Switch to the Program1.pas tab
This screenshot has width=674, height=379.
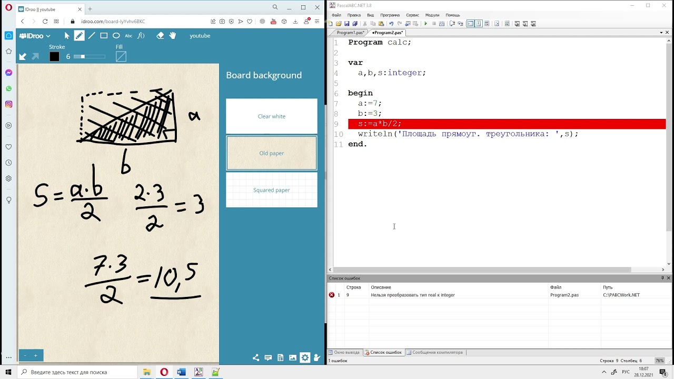point(350,33)
